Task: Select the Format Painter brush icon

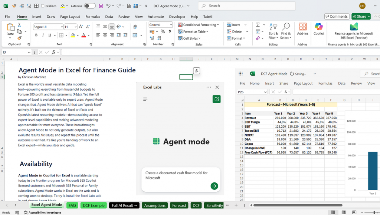Action: pos(19,38)
